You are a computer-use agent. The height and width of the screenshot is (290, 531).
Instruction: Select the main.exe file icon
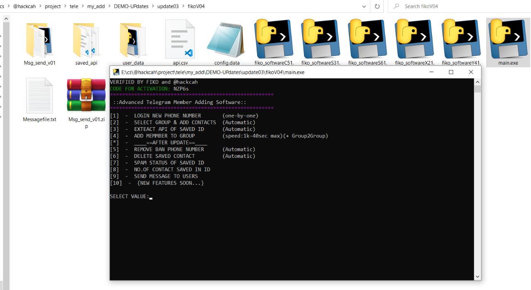[508, 39]
